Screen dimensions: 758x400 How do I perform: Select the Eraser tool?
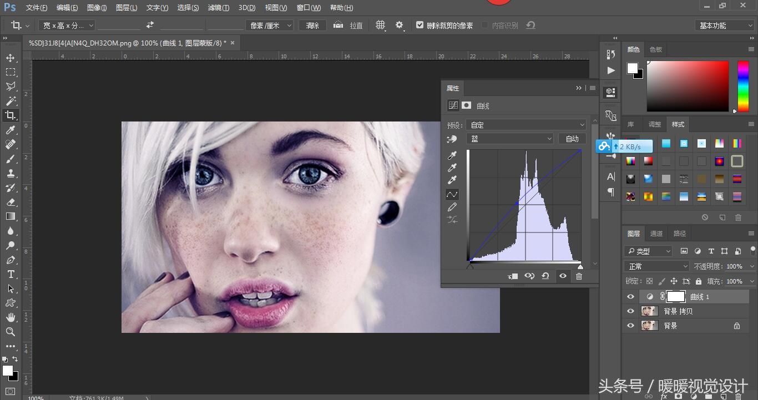click(x=11, y=202)
